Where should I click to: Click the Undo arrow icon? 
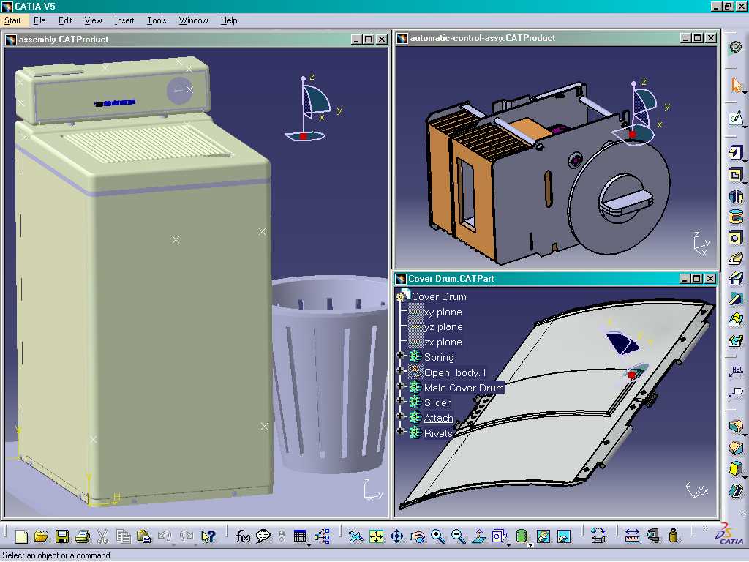(x=165, y=536)
